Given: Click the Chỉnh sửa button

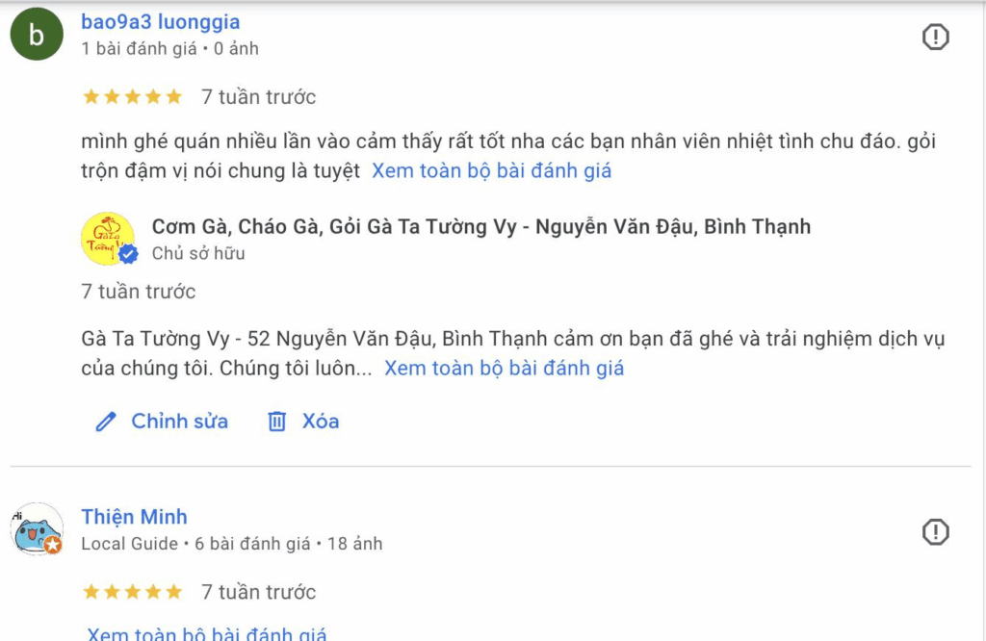Looking at the screenshot, I should point(179,422).
